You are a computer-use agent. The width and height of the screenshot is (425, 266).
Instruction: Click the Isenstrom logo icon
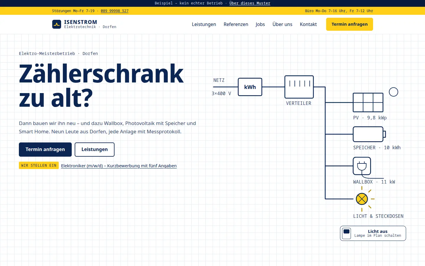57,24
